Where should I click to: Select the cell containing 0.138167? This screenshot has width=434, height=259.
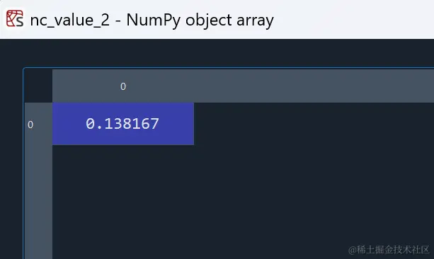point(123,124)
